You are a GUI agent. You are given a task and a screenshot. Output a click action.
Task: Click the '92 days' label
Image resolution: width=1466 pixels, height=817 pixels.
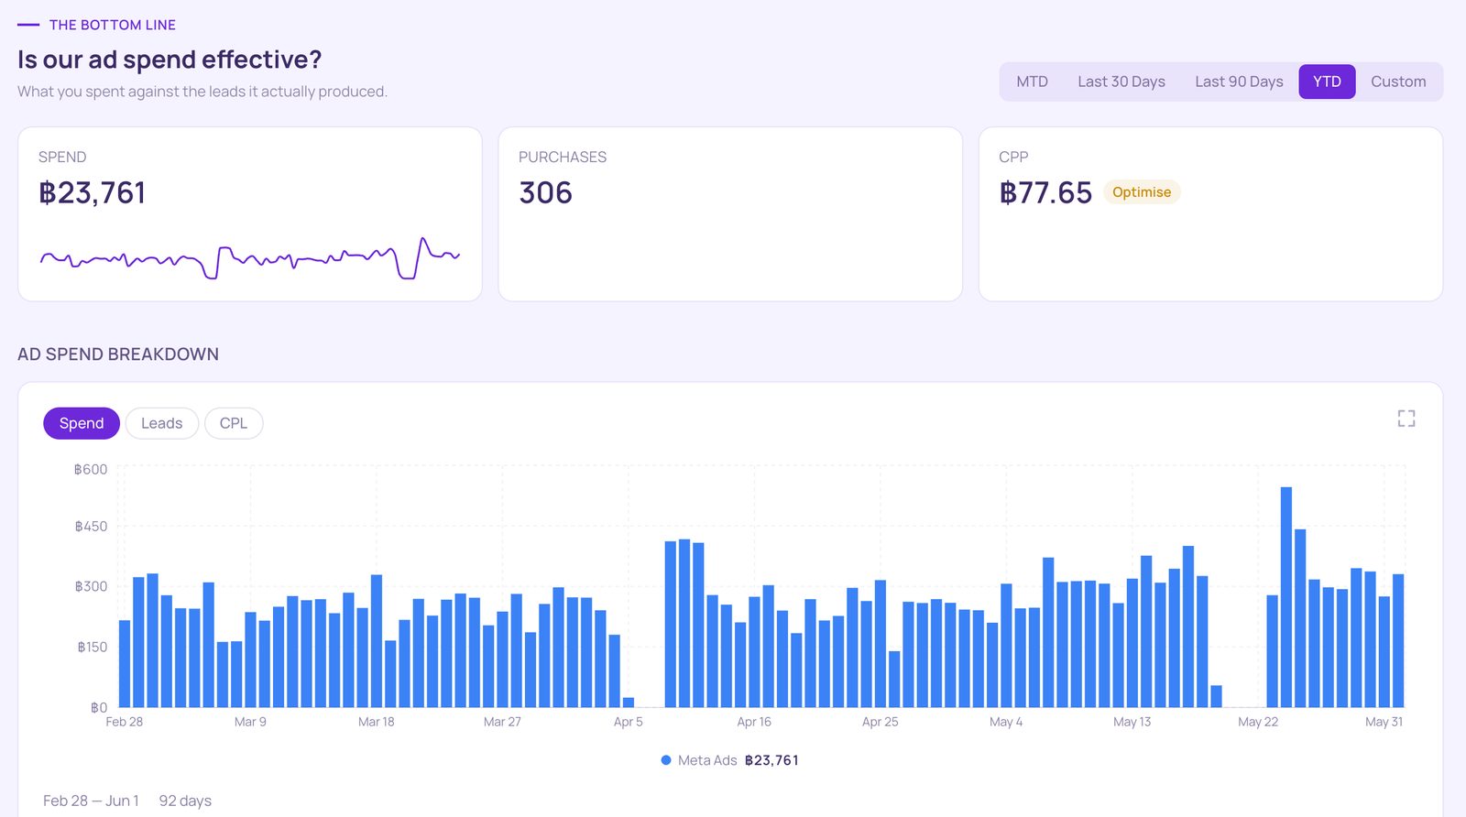pos(185,801)
